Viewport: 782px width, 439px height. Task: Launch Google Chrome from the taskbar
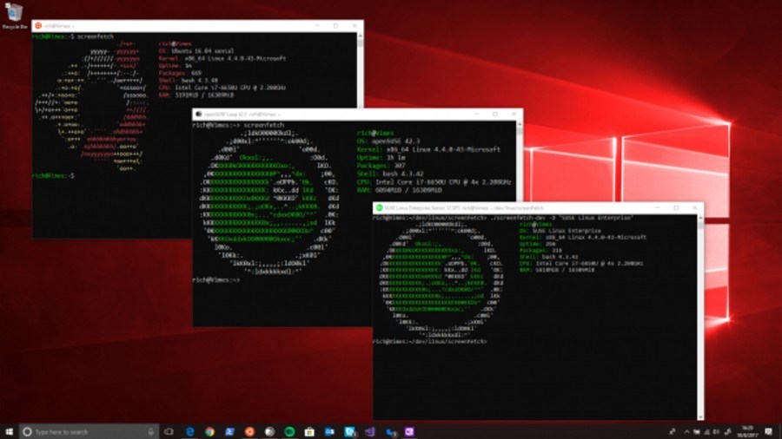click(210, 431)
